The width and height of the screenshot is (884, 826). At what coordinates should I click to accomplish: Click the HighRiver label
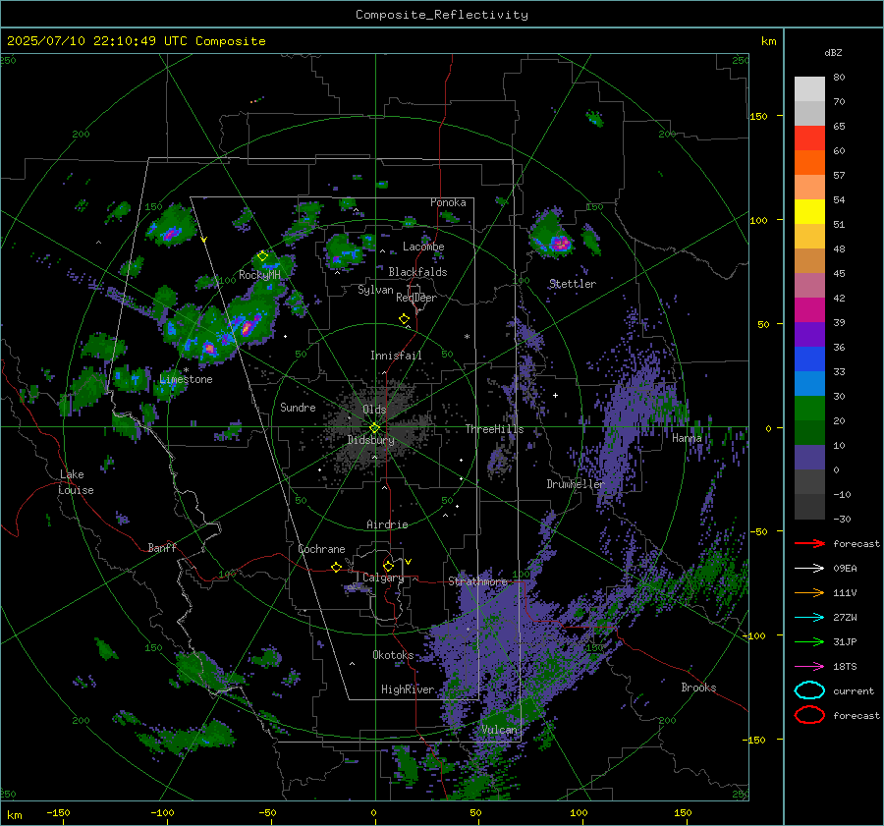[408, 689]
